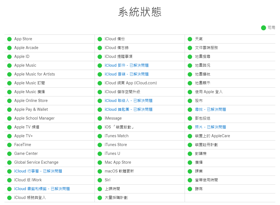Image resolution: width=280 pixels, height=205 pixels.
Task: Click the status indicator for Mac App Store
Action: [100, 162]
